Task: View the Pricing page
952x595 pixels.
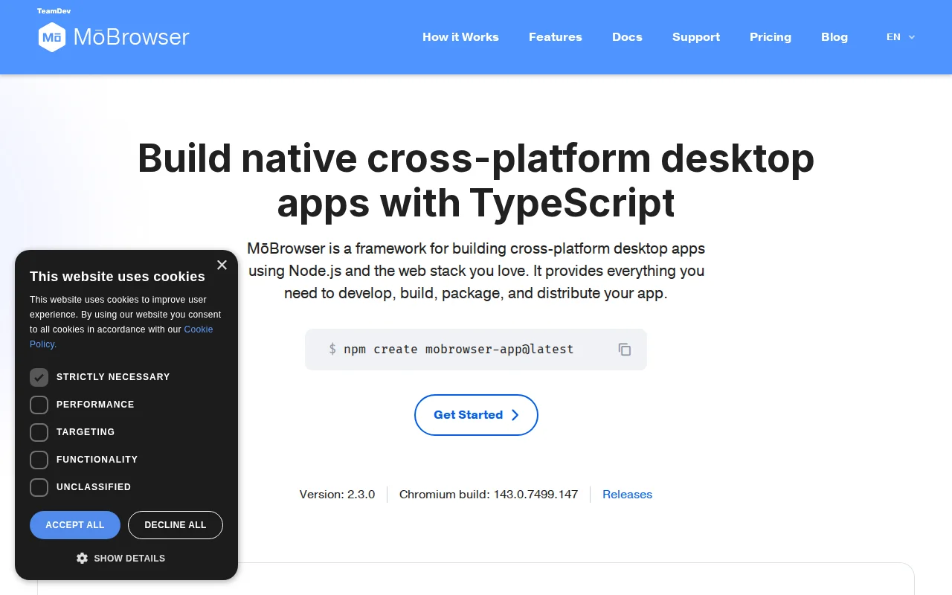Action: [771, 37]
